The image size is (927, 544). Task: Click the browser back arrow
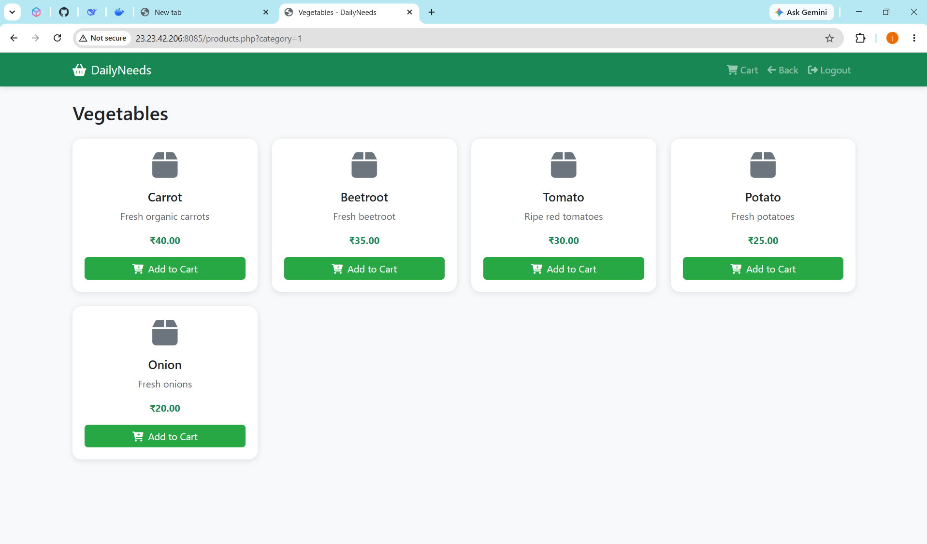point(14,38)
